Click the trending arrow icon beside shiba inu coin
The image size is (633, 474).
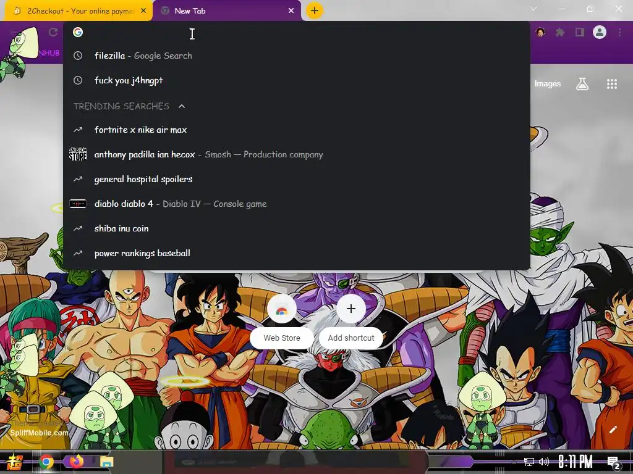coord(78,228)
